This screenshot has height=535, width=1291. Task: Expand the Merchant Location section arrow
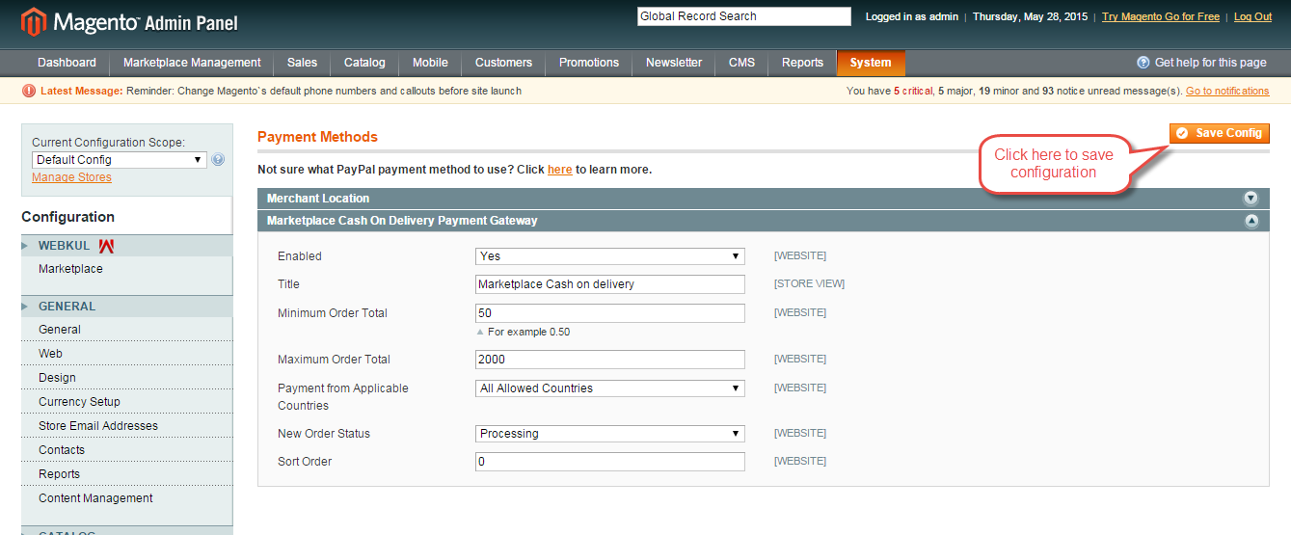(x=1251, y=199)
